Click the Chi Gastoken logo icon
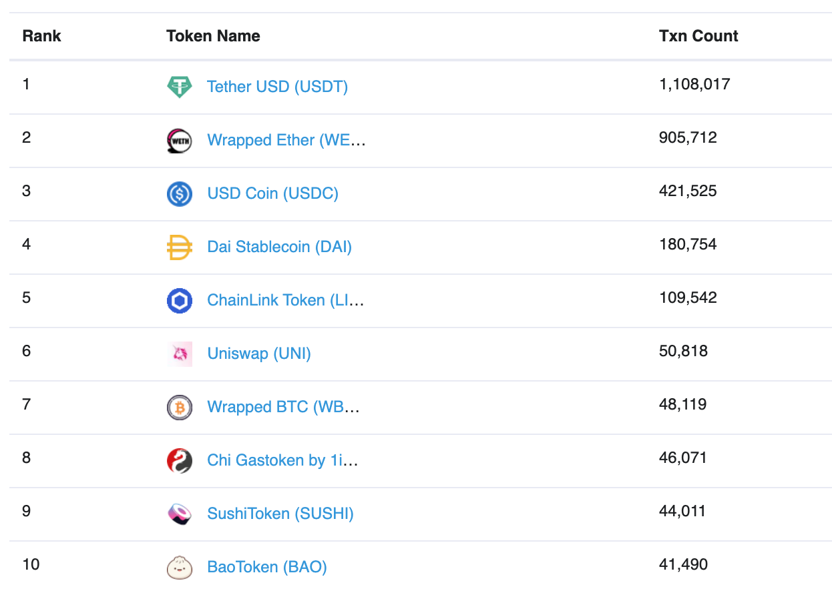The height and width of the screenshot is (607, 832). [x=179, y=460]
